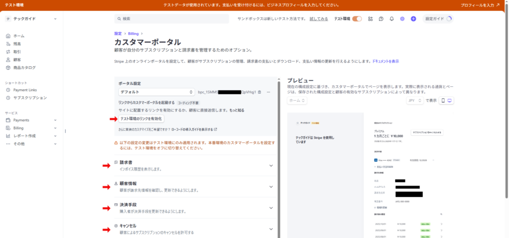
Task: Switch preview to desktop view icon
Action: point(450,101)
